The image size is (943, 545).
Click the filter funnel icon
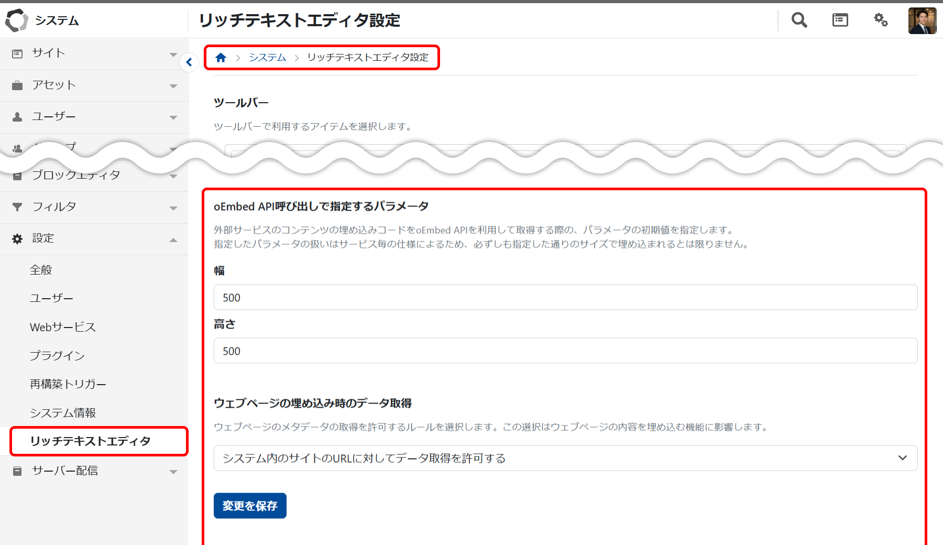pos(17,207)
